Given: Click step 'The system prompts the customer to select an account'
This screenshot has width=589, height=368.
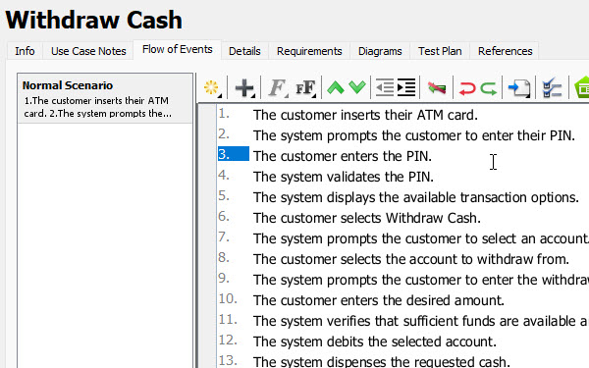Looking at the screenshot, I should click(421, 238).
